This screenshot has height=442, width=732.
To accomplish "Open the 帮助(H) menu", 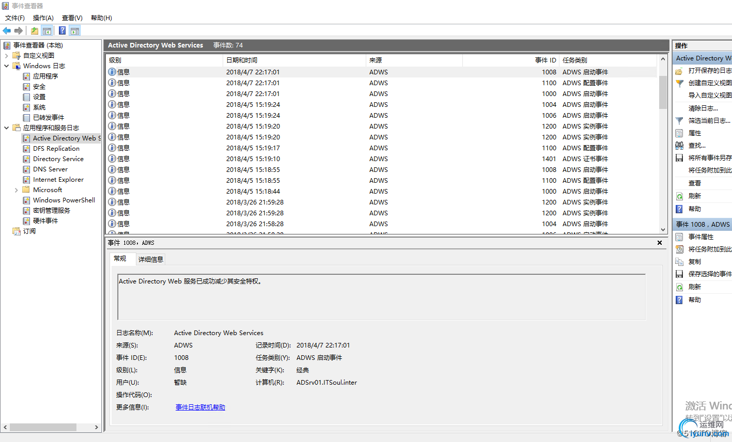I will pos(101,18).
